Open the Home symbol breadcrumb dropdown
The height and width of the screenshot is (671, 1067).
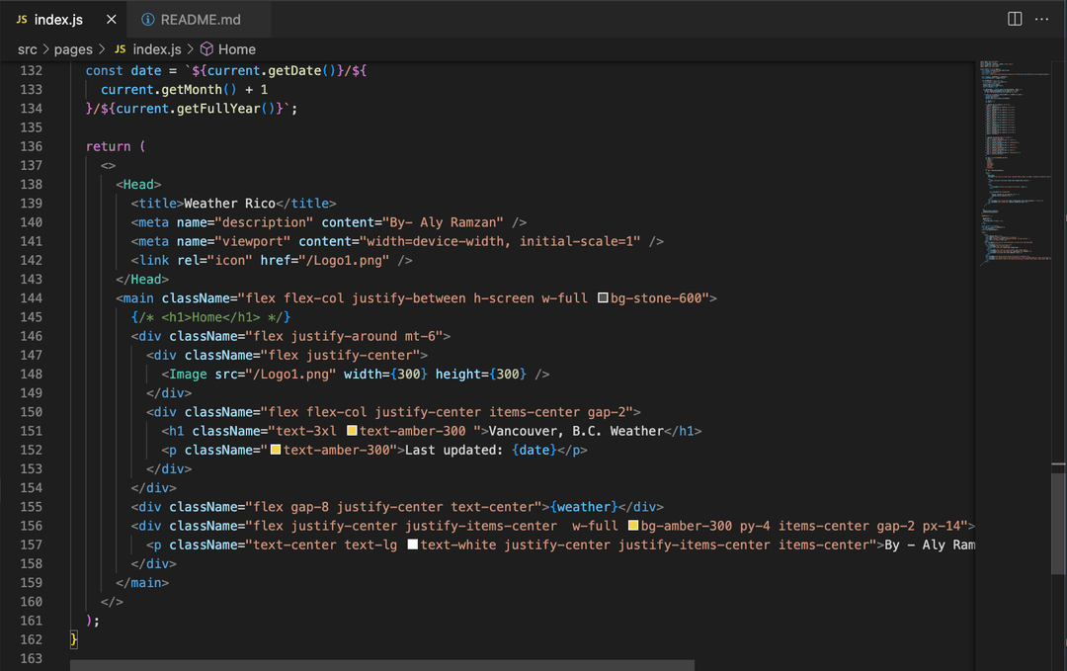point(237,49)
